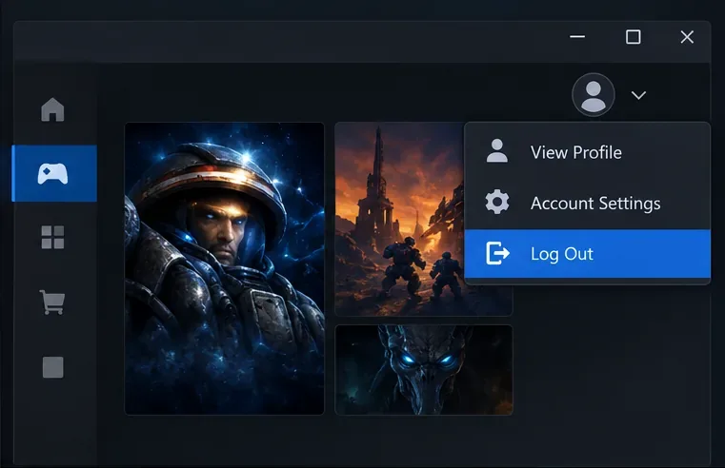Click the gear icon beside Account Settings
Viewport: 725px width, 468px height.
497,202
